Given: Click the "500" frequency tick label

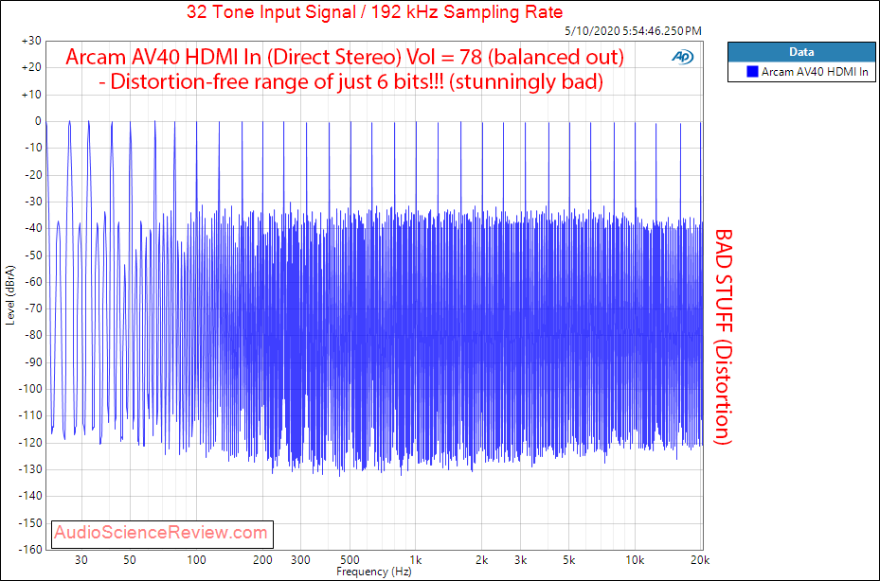Looking at the screenshot, I should pyautogui.click(x=350, y=559).
